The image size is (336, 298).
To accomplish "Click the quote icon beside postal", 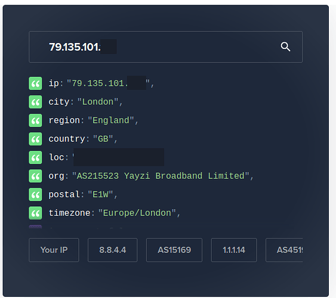I will (35, 194).
